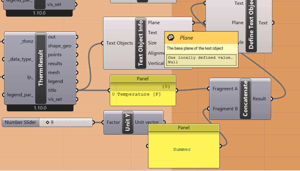Click the Vertical output of Text Object Info
This screenshot has height=171, width=300.
coord(156,63)
